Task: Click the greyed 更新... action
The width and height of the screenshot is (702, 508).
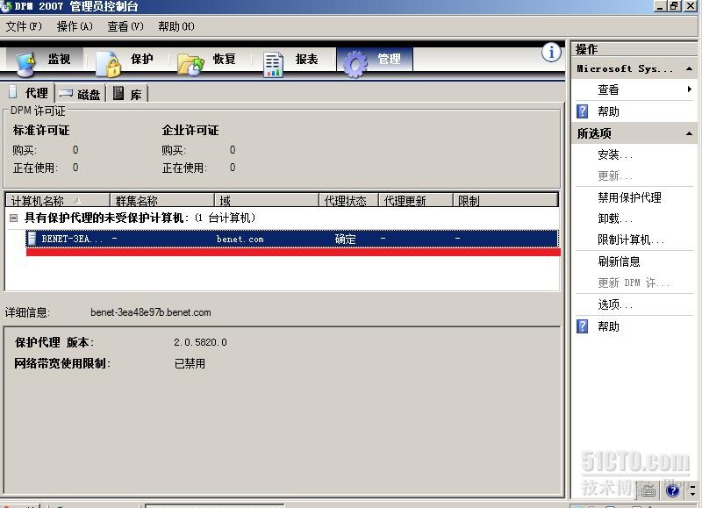Action: pos(615,175)
